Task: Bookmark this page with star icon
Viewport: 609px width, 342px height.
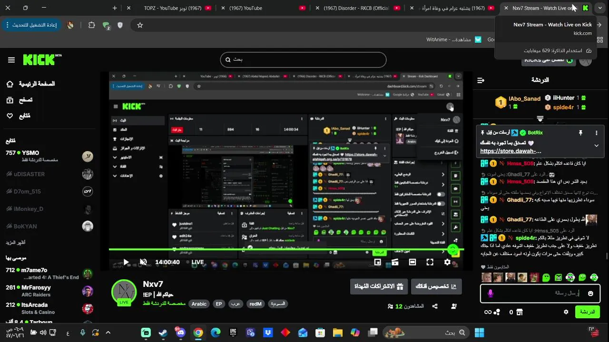Action: (140, 25)
